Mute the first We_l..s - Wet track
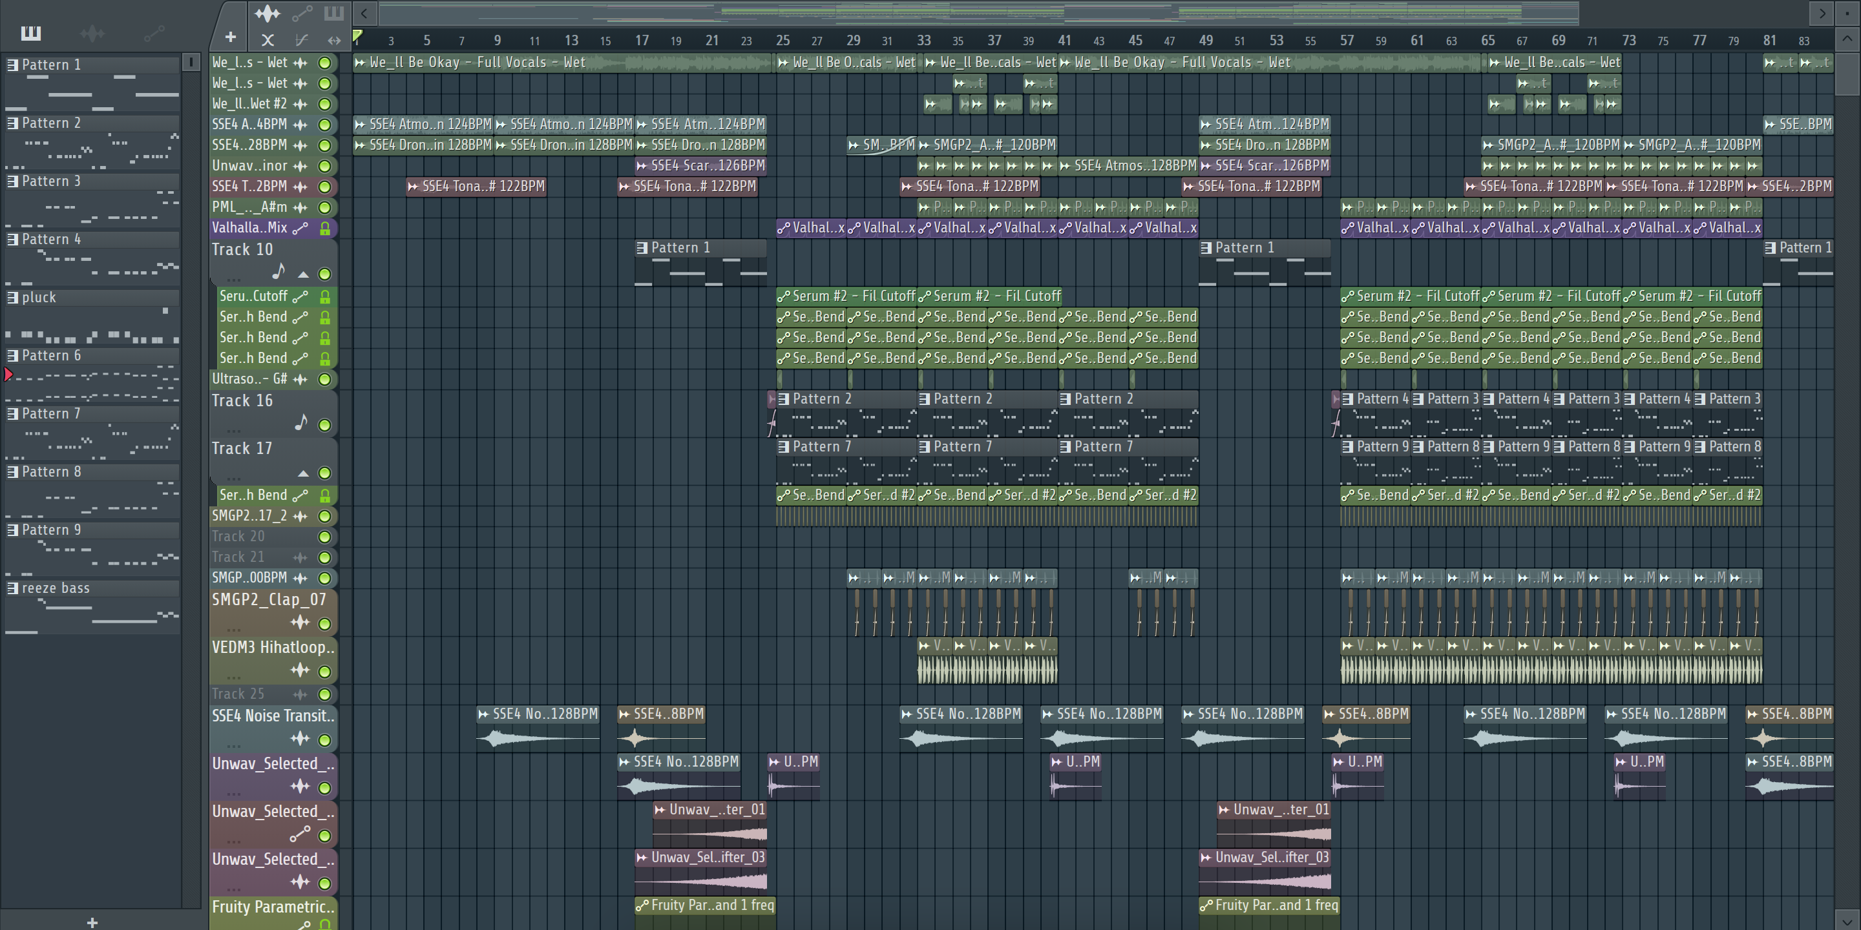 point(325,63)
